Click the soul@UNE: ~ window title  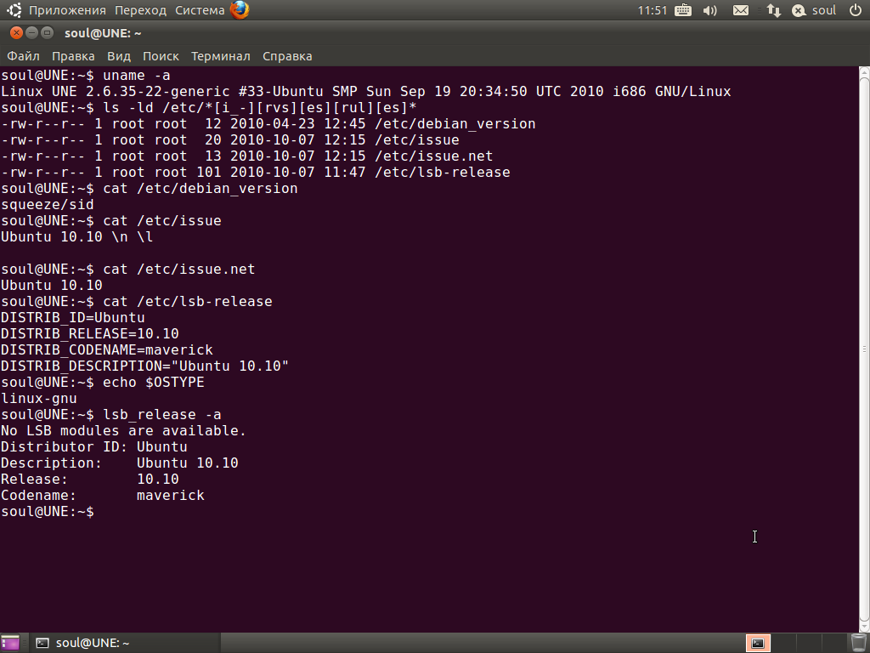click(103, 33)
